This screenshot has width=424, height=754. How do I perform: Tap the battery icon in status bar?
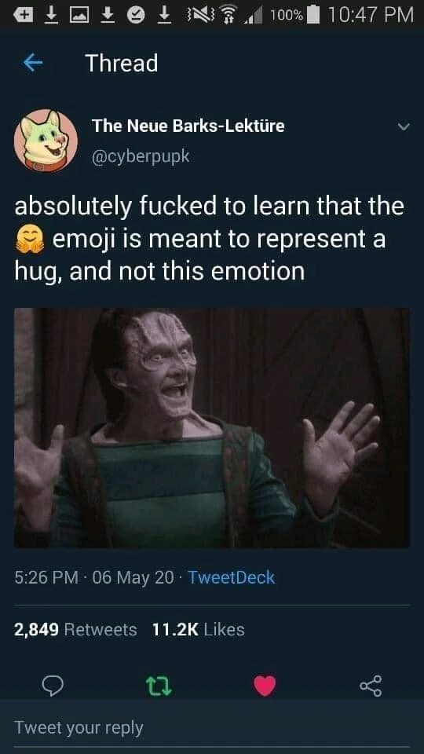pyautogui.click(x=313, y=14)
